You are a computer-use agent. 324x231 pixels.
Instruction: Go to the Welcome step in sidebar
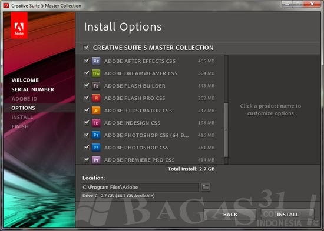point(25,80)
